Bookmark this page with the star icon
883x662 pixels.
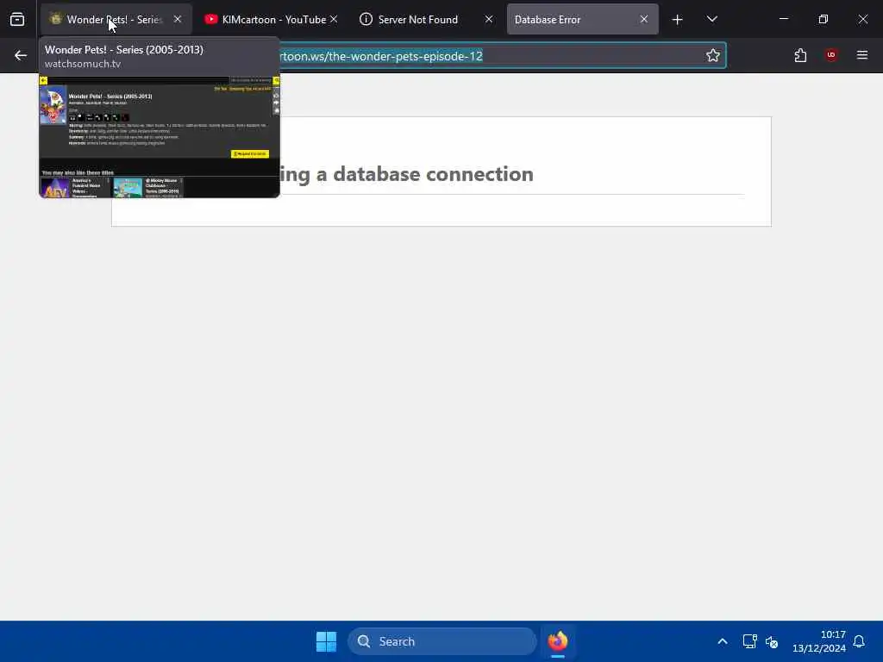pos(713,55)
